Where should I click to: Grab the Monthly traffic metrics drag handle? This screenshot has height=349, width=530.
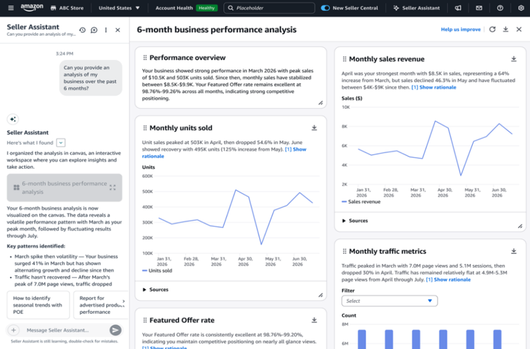tap(344, 251)
